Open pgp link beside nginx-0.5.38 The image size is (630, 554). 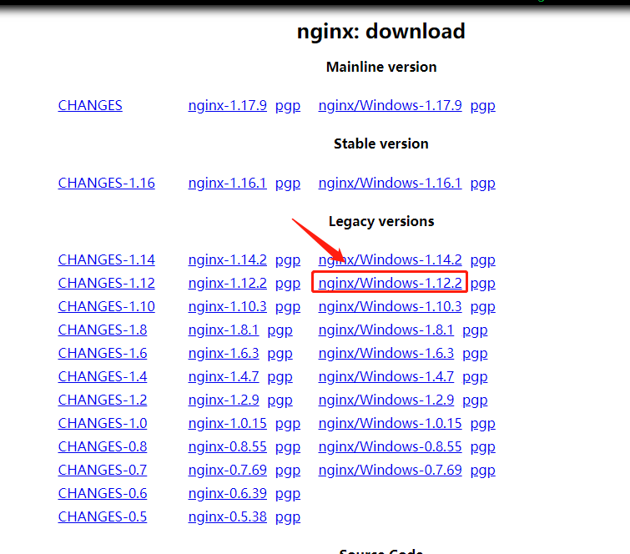288,516
